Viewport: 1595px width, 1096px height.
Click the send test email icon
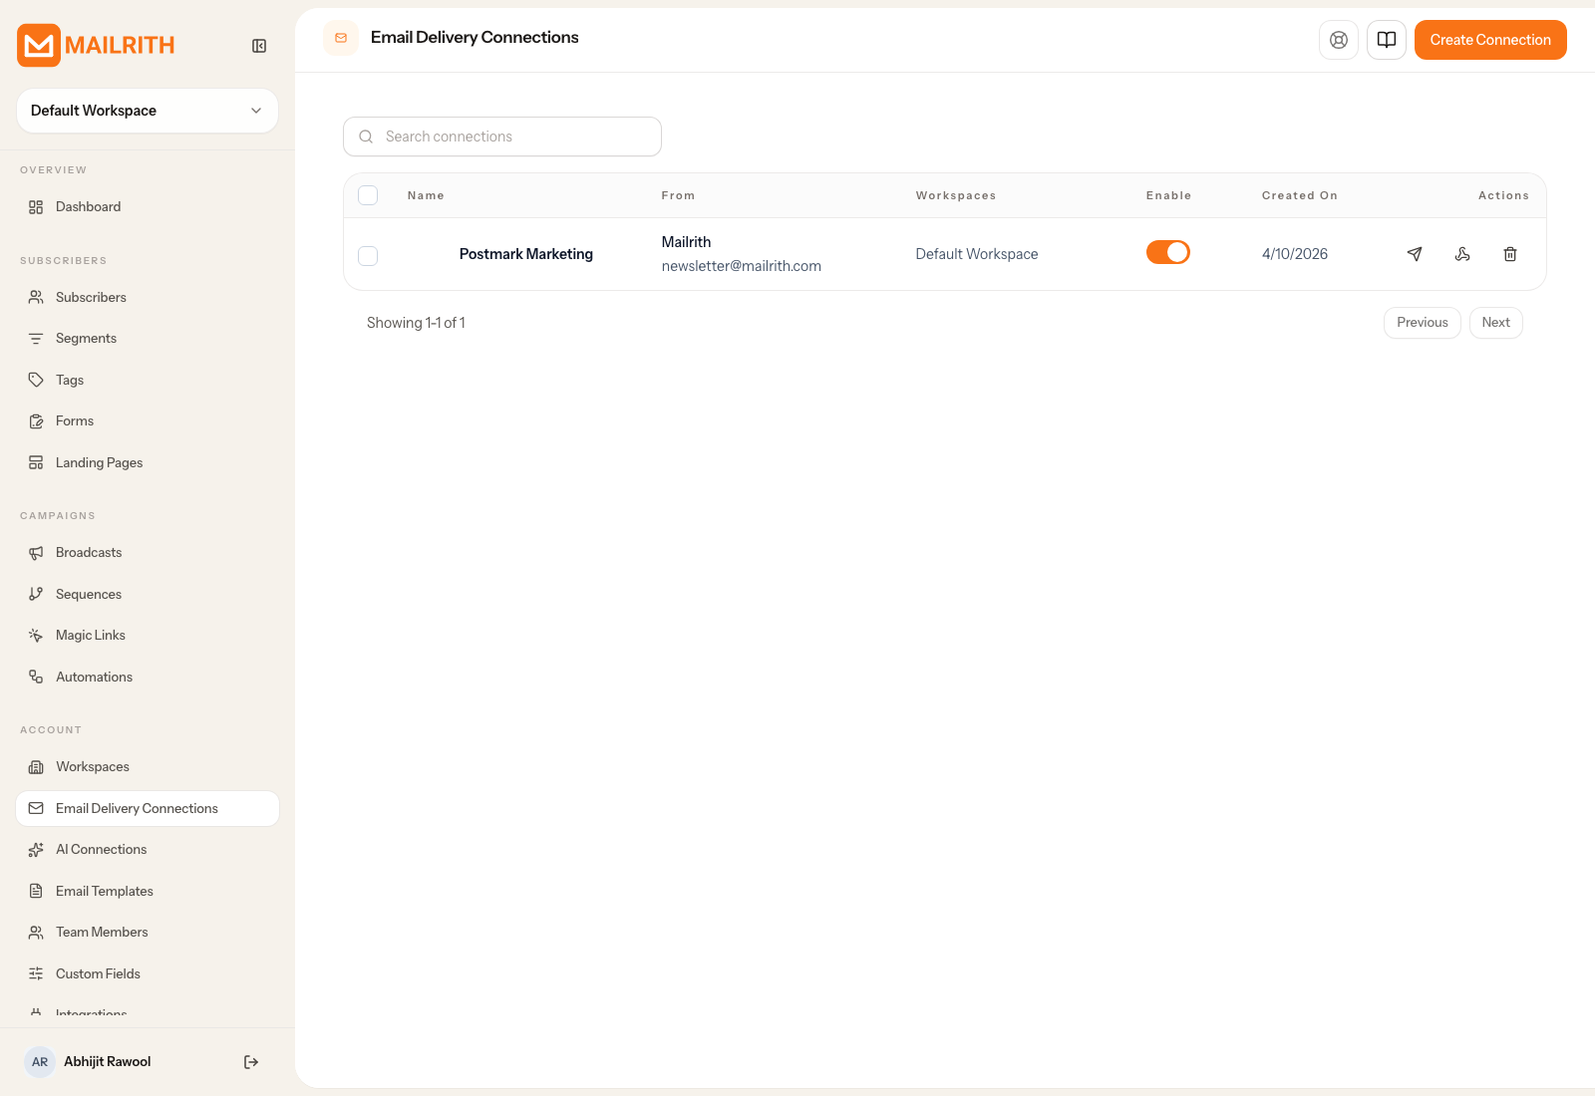point(1415,254)
